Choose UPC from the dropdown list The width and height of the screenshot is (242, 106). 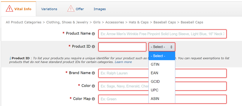click(x=162, y=90)
